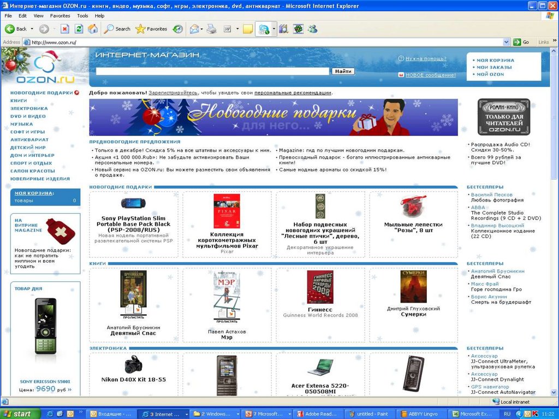Expand the Links toolbar chevron
The image size is (559, 419).
555,40
